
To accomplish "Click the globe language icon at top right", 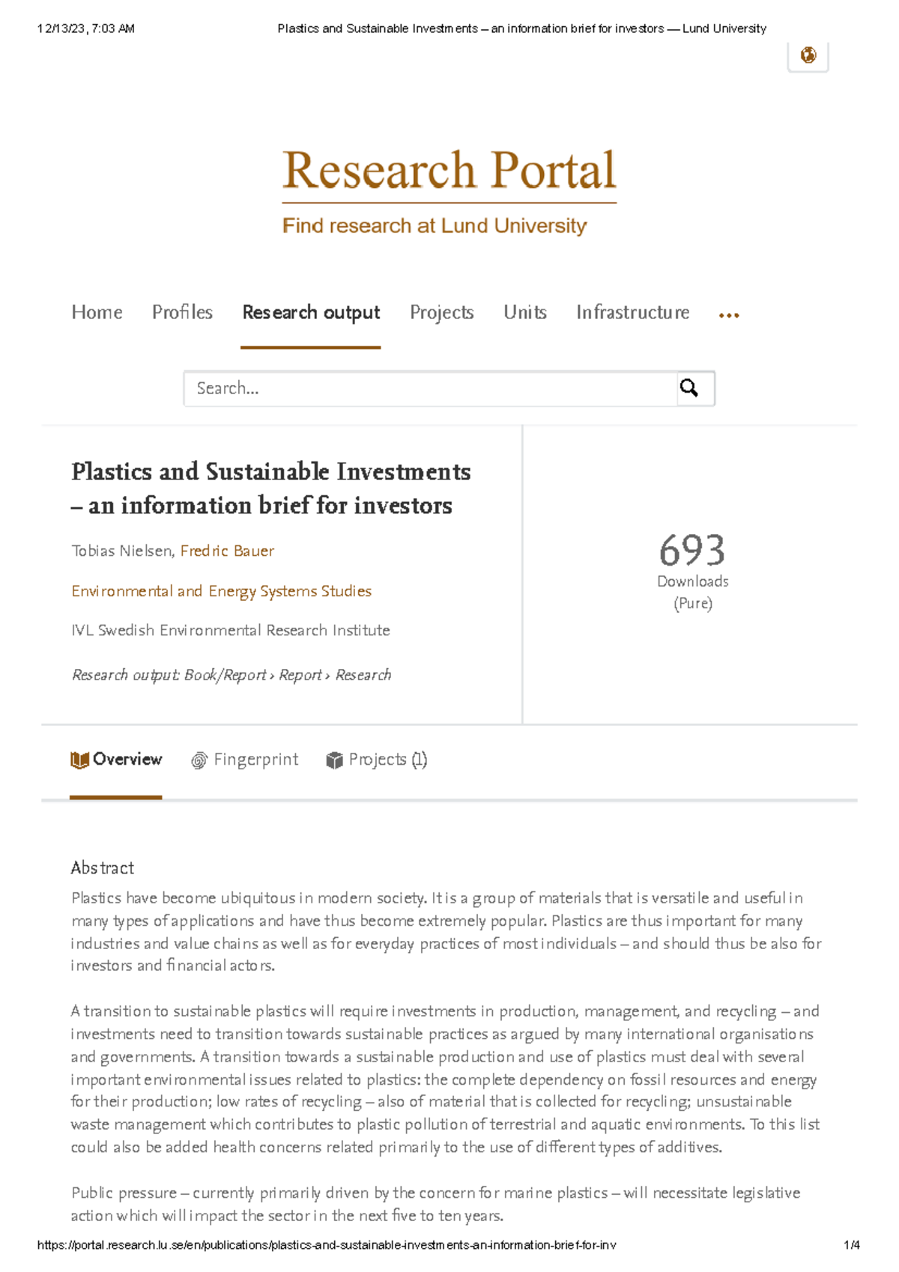I will point(808,55).
